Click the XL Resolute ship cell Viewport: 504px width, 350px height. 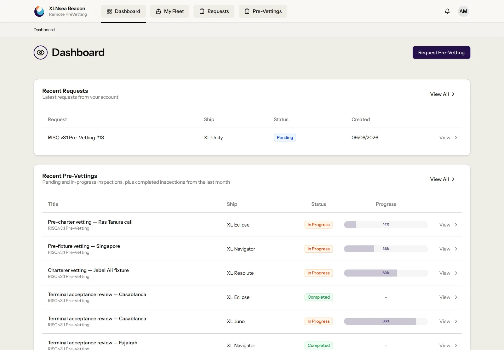pos(240,273)
